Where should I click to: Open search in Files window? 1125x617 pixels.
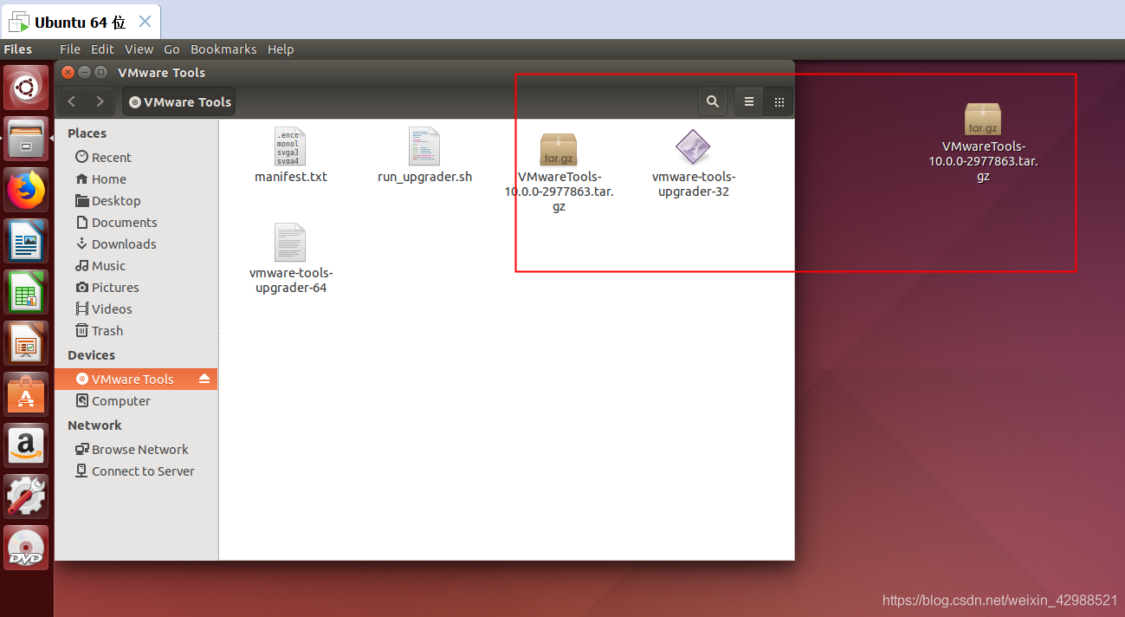tap(713, 101)
